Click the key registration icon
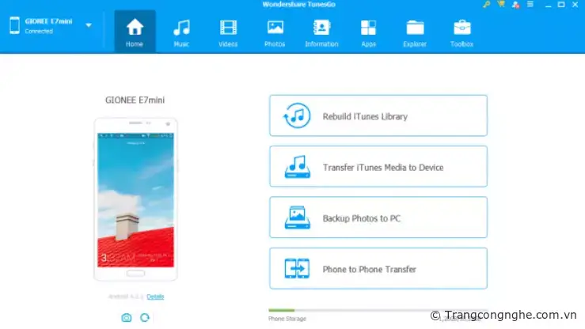585x329 pixels. click(x=486, y=5)
